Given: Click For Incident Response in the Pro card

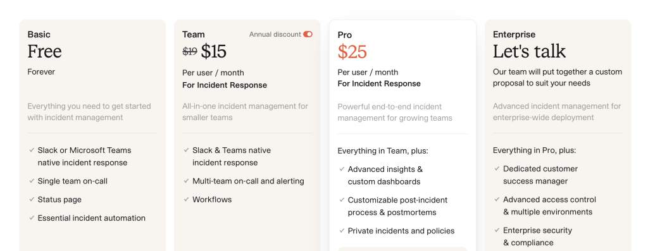Looking at the screenshot, I should [x=379, y=83].
